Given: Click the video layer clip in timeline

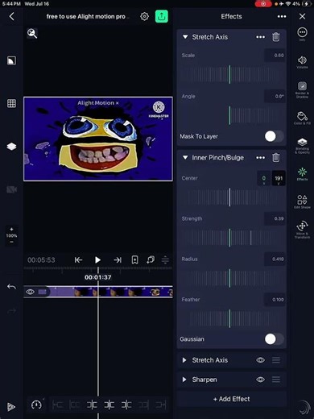Looking at the screenshot, I should point(111,292).
